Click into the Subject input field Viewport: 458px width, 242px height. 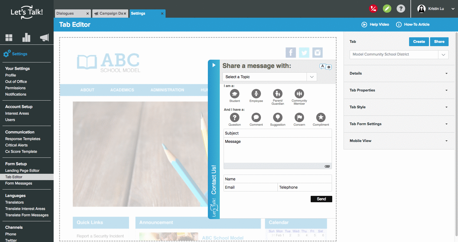tap(278, 133)
